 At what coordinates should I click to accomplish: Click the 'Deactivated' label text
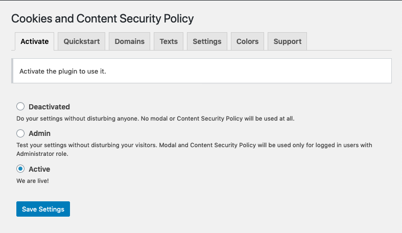click(x=49, y=107)
